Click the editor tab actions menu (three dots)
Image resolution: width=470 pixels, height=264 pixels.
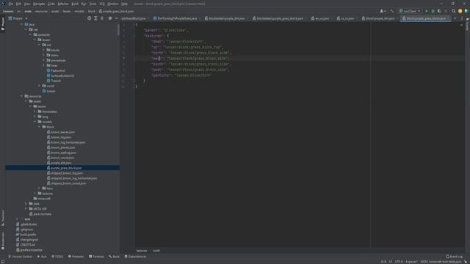(x=462, y=18)
